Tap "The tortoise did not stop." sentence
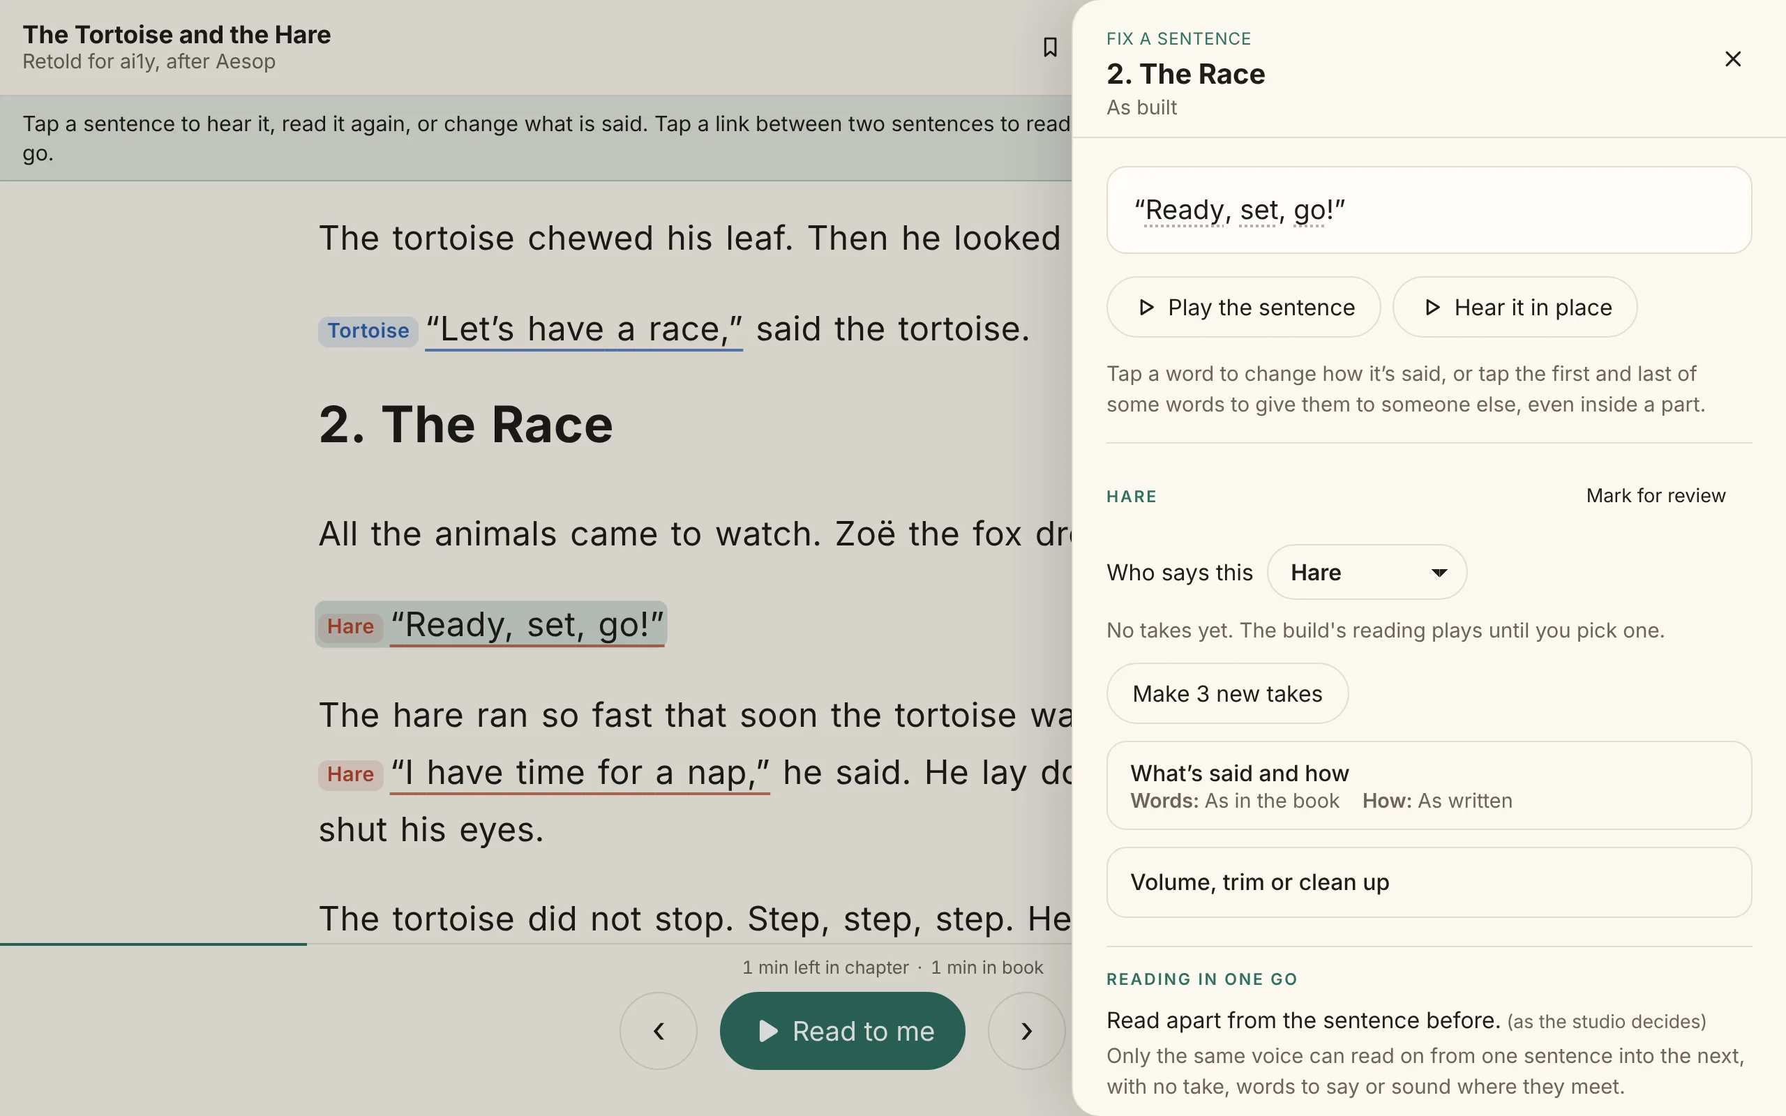 pos(526,919)
